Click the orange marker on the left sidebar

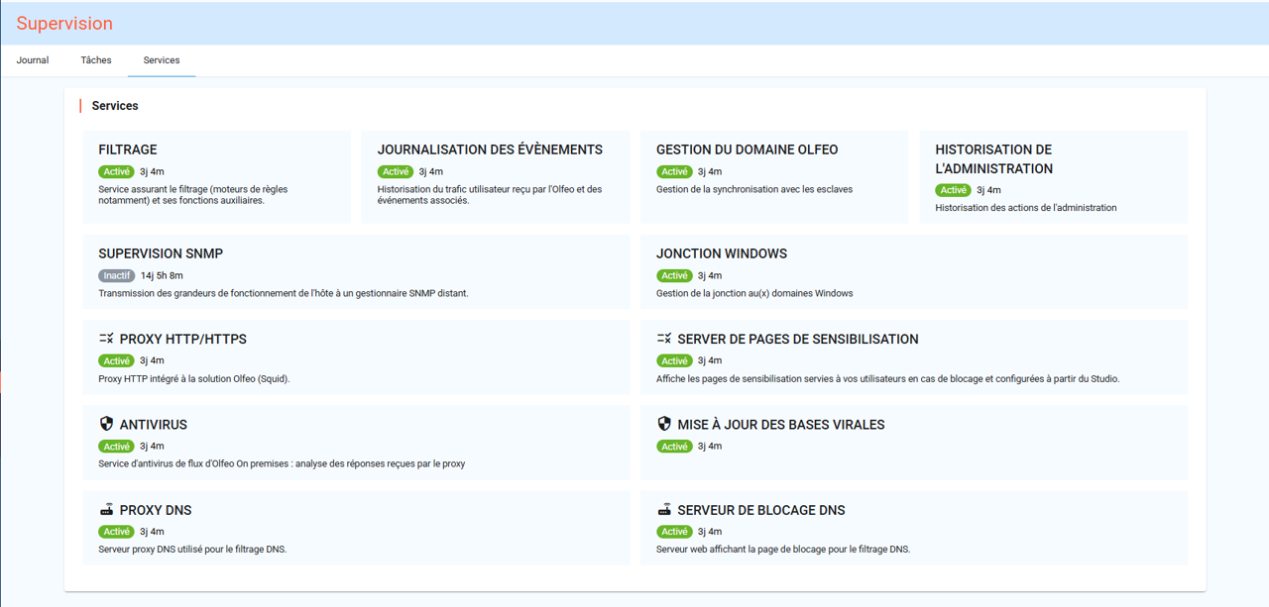pos(3,379)
